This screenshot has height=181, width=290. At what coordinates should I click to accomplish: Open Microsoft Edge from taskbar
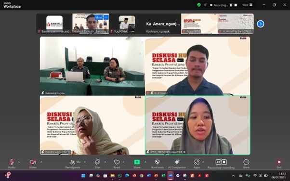click(127, 175)
